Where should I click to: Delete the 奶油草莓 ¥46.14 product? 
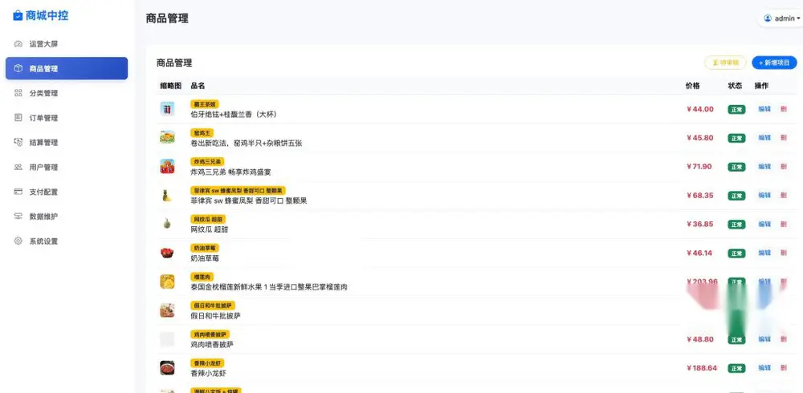pos(784,253)
